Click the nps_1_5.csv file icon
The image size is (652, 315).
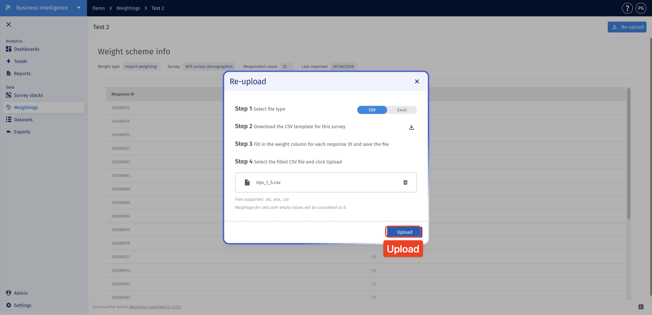pyautogui.click(x=247, y=182)
